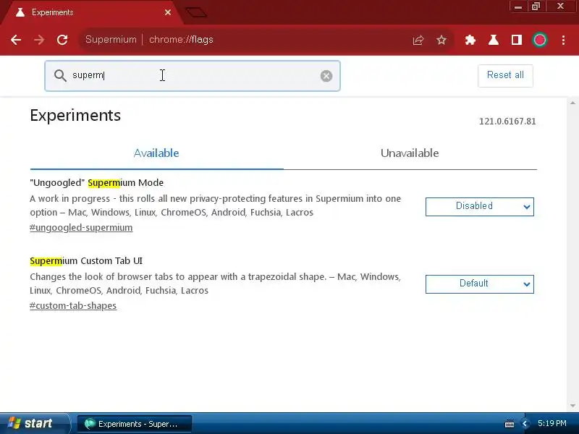Click the 5:19 PM taskbar clock
Screen dimensions: 579x434
coord(552,423)
